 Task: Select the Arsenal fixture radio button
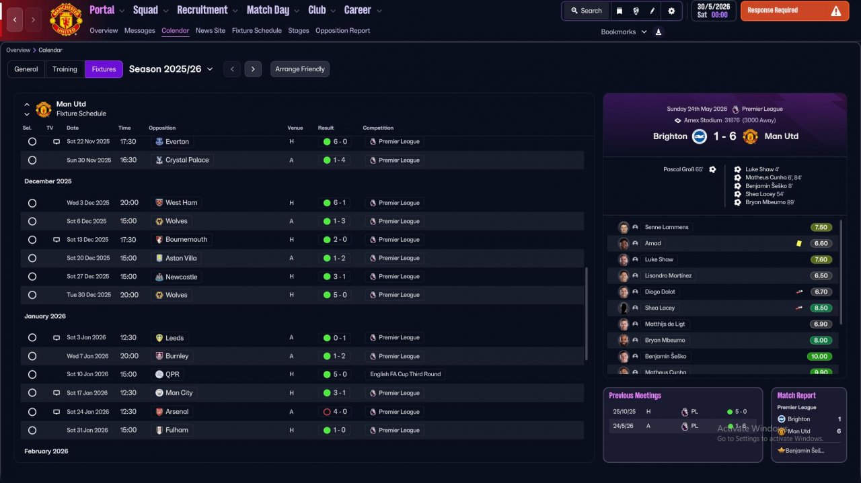32,412
